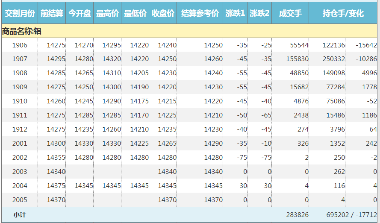This screenshot has width=380, height=223.
Task: Click the 前结算 column header
Action: 52,14
